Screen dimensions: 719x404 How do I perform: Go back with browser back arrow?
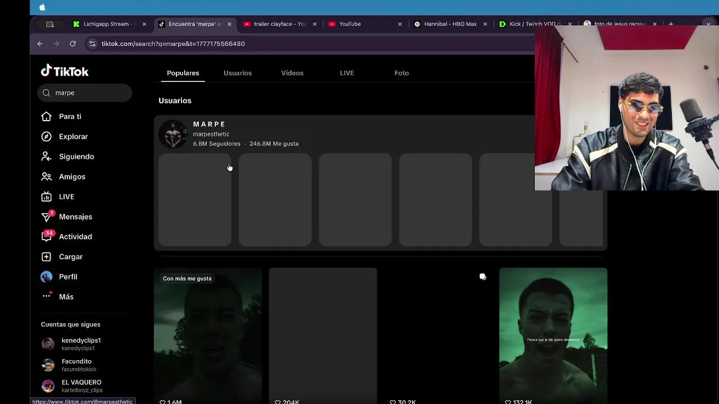[x=40, y=44]
